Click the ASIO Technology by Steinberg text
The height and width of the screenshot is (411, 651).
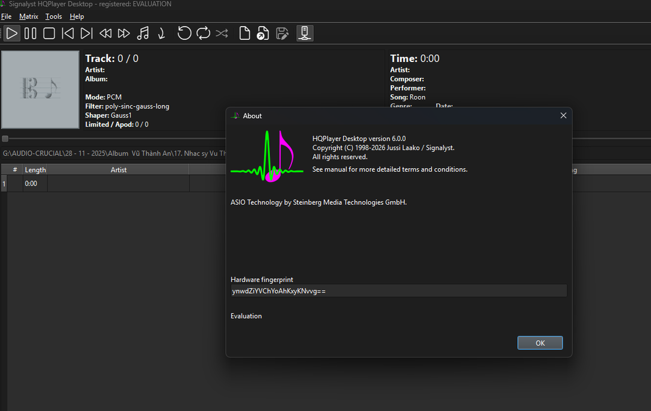(319, 202)
